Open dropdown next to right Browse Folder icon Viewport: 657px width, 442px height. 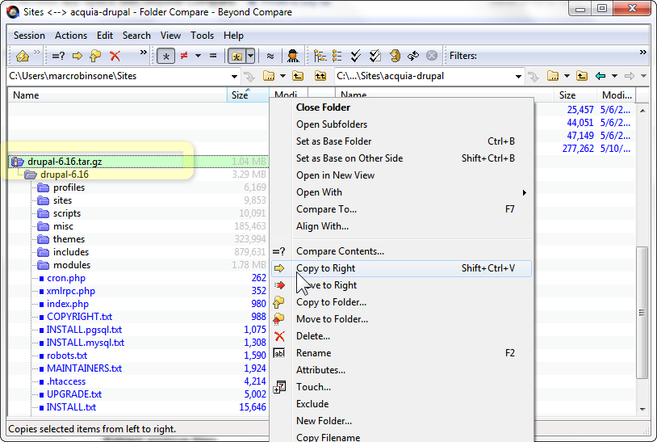click(567, 76)
